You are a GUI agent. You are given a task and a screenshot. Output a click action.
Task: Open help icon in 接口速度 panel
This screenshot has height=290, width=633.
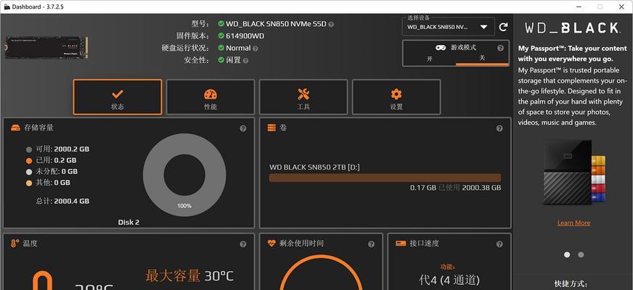click(x=499, y=244)
